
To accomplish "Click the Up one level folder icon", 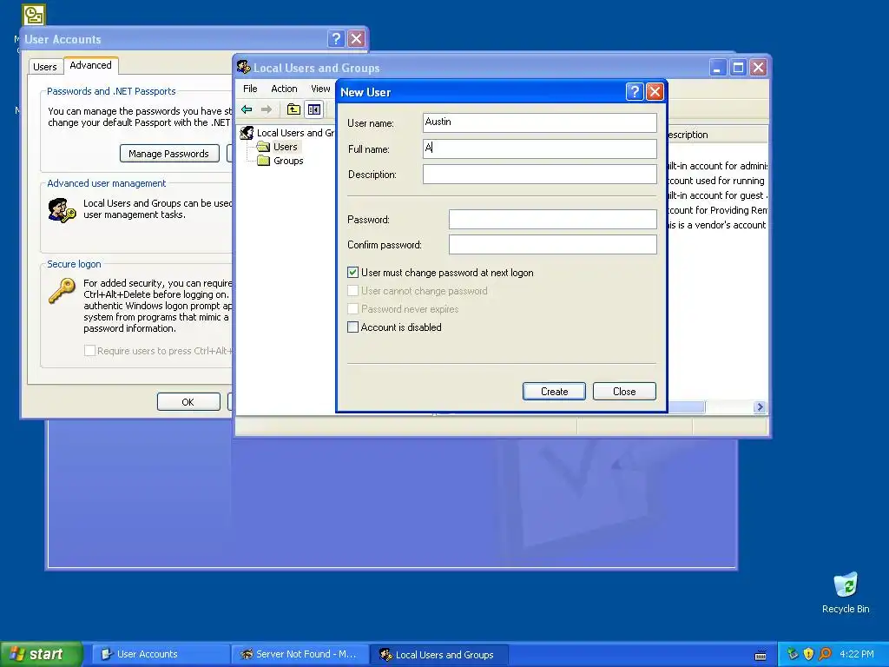I will click(x=293, y=109).
